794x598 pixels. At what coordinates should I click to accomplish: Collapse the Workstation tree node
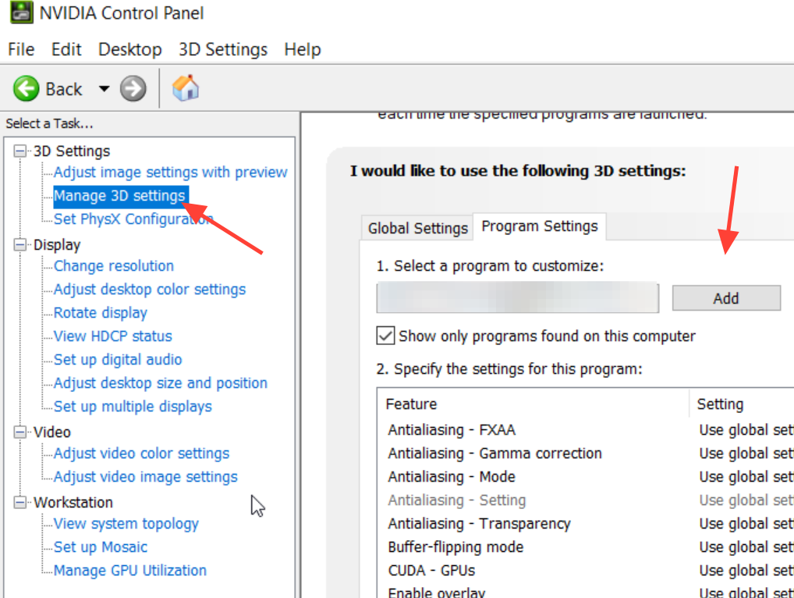[19, 502]
